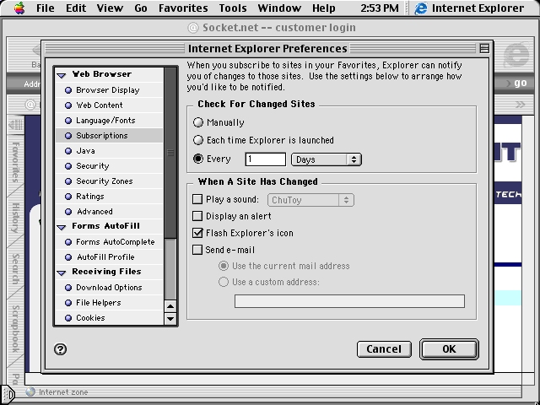The width and height of the screenshot is (540, 405).
Task: Enable the Display an alert checkbox
Action: click(x=197, y=216)
